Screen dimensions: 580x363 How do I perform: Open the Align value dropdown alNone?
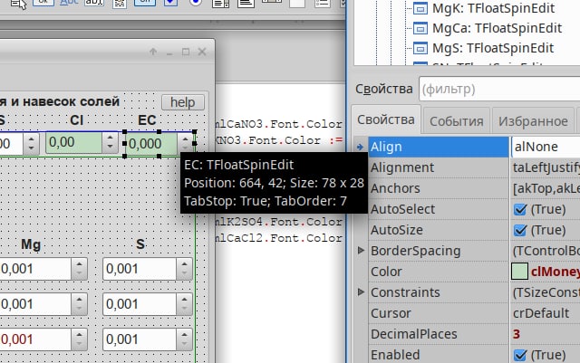pos(546,147)
